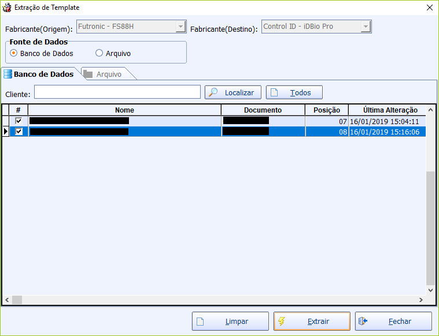Click inside the Cliente search field

coord(117,92)
